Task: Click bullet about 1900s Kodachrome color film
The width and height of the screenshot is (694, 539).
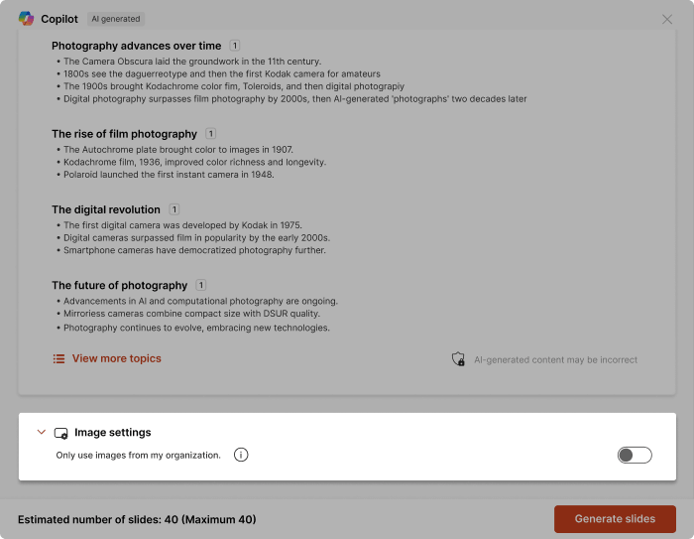Action: (x=234, y=86)
